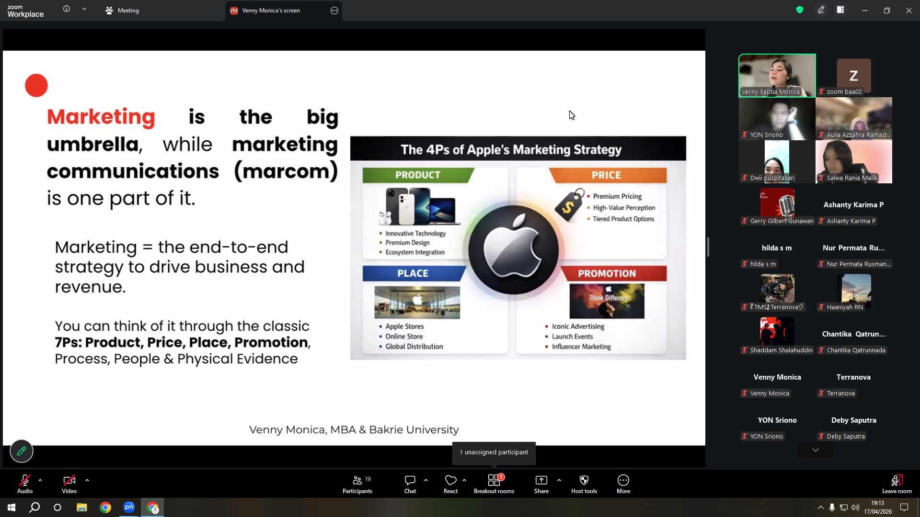Image resolution: width=920 pixels, height=517 pixels.
Task: Select Dwii puspitasari video thumbnail
Action: click(777, 162)
